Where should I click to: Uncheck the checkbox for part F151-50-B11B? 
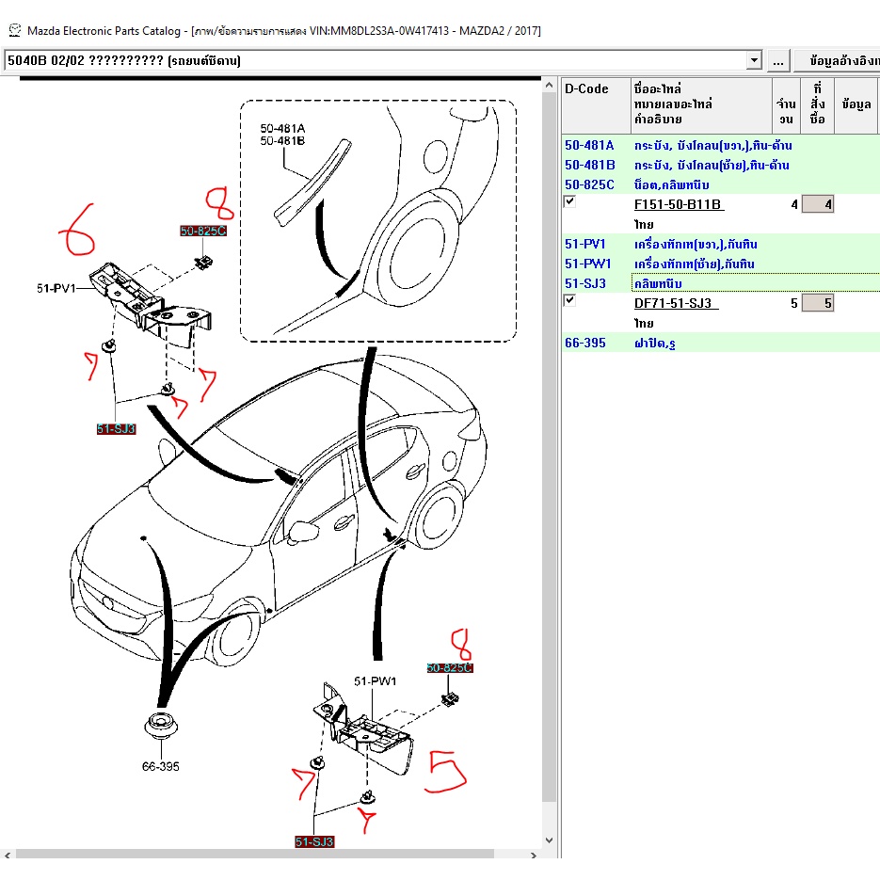tap(569, 200)
